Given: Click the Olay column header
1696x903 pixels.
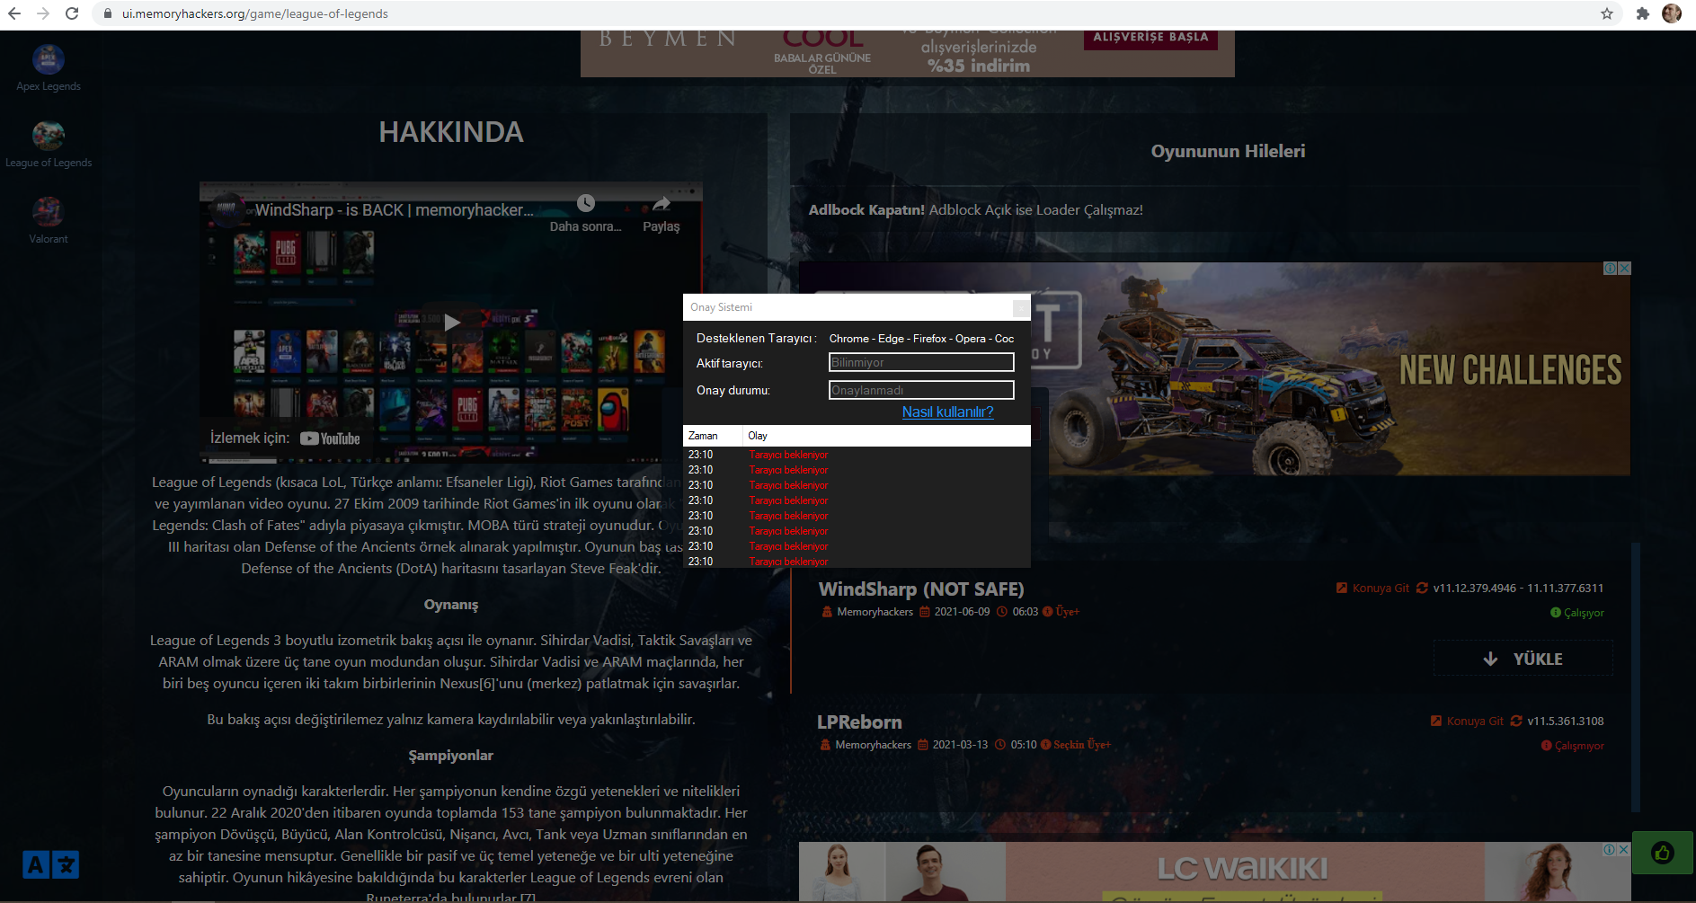Looking at the screenshot, I should tap(887, 436).
